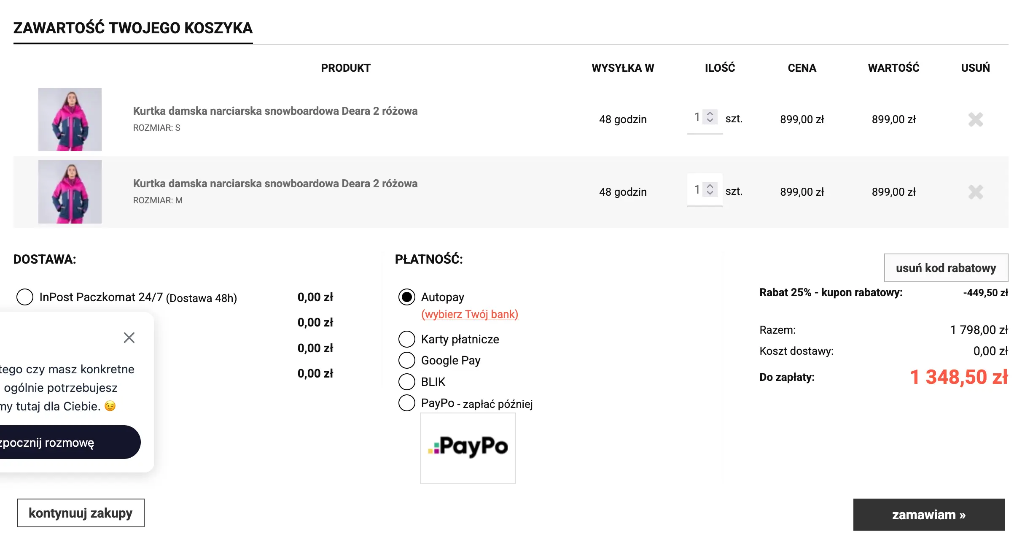This screenshot has height=545, width=1033.
Task: Click quantity field of size S jacket
Action: [697, 117]
